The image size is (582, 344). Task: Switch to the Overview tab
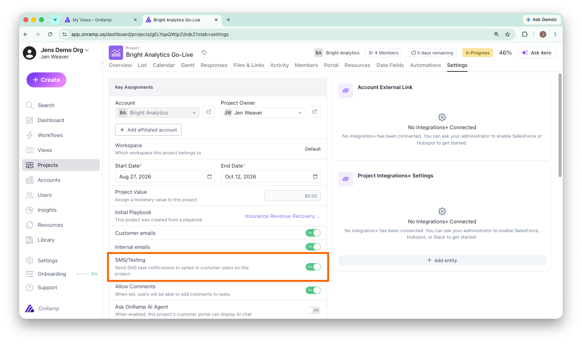(120, 65)
